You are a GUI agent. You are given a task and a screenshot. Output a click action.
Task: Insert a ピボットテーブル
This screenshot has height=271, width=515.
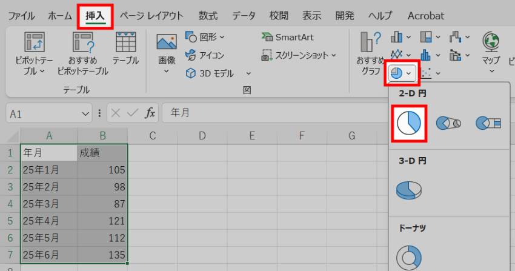pyautogui.click(x=34, y=53)
